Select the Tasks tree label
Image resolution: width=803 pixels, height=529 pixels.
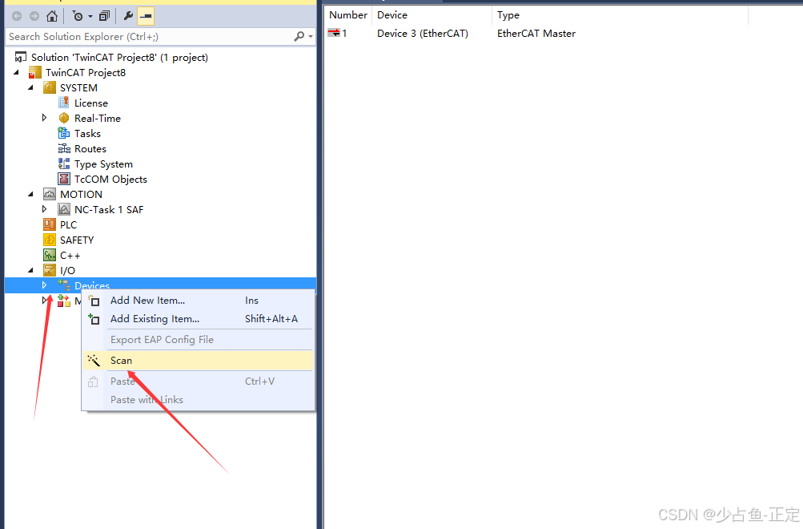[x=87, y=134]
